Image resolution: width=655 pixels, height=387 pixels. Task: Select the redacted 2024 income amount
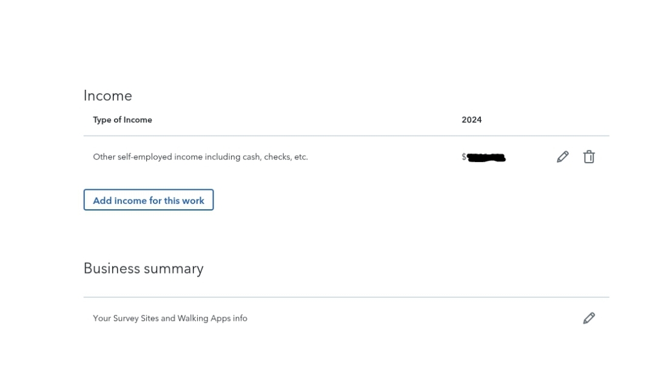485,157
